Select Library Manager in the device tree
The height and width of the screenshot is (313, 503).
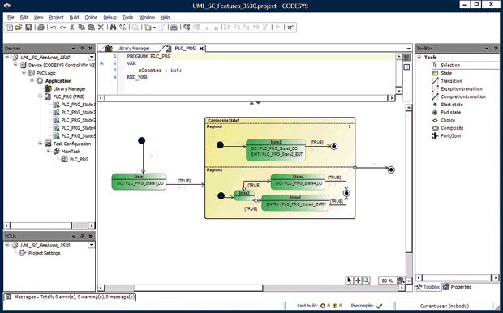click(66, 88)
